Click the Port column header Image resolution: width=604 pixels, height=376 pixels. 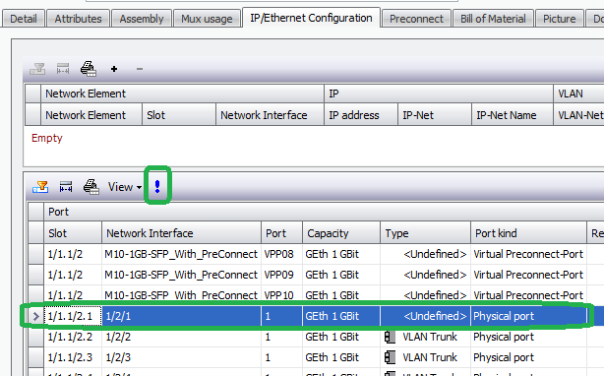281,233
